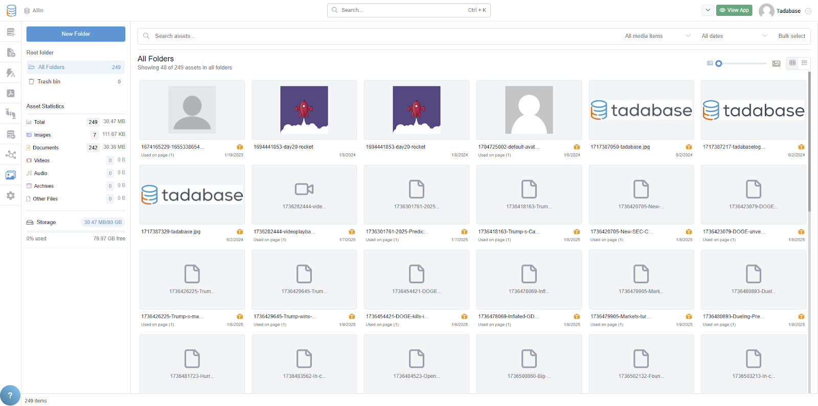Click the Tadabase logo in the top-left corner
The height and width of the screenshot is (406, 818).
11,10
